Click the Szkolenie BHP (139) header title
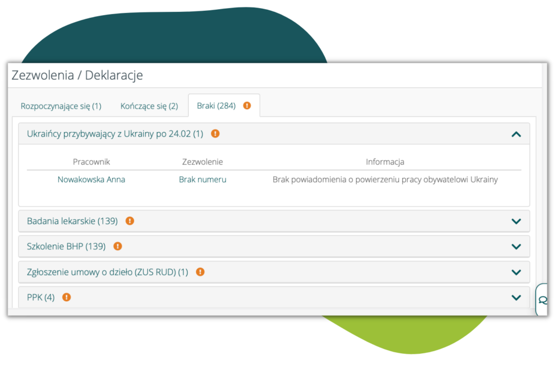The height and width of the screenshot is (370, 555). point(66,246)
